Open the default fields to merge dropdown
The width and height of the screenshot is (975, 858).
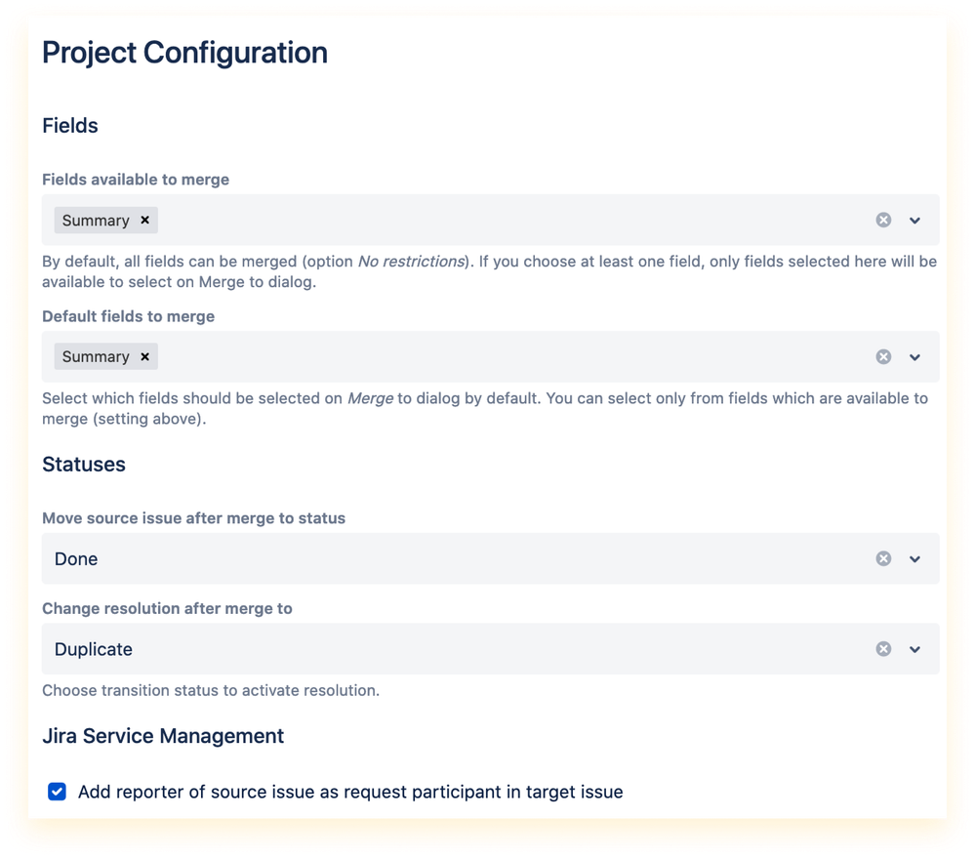915,356
